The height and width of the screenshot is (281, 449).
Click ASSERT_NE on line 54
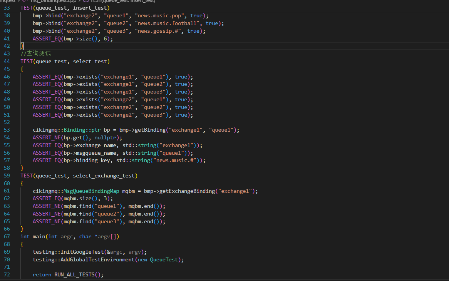tap(47, 138)
